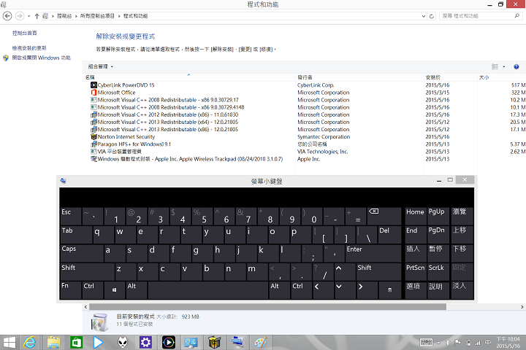This screenshot has width=526, height=350.
Task: Toggle Fn key on on-screen keyboard
Action: point(71,290)
